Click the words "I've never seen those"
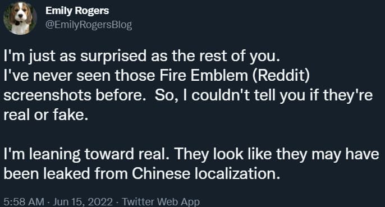The width and height of the screenshot is (385, 207). [x=80, y=75]
